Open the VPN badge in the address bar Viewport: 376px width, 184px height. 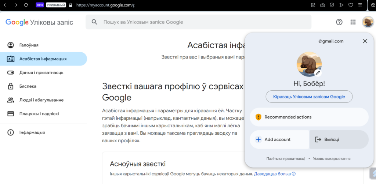(x=40, y=5)
